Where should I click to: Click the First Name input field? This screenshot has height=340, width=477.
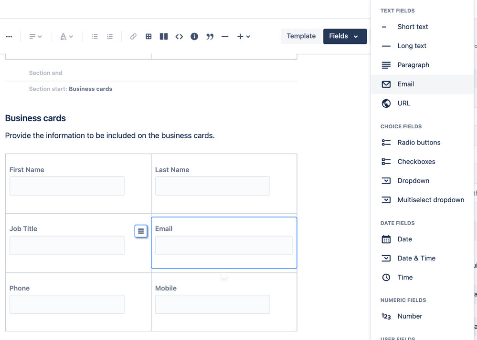coord(67,186)
